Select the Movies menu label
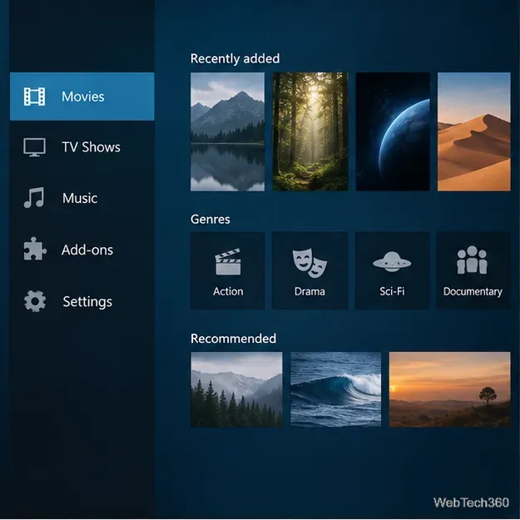520x520 pixels. click(83, 97)
